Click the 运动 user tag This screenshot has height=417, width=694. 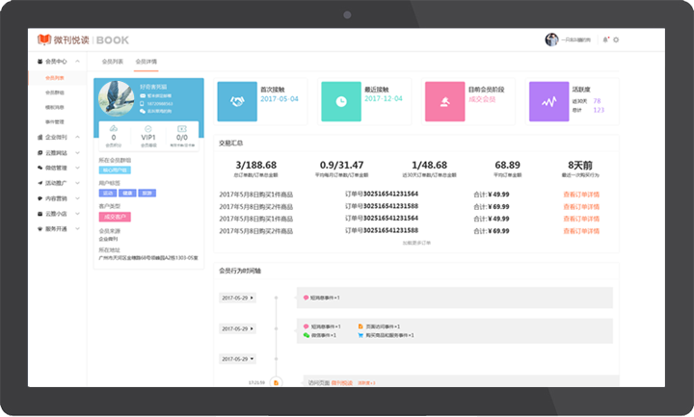click(x=108, y=194)
